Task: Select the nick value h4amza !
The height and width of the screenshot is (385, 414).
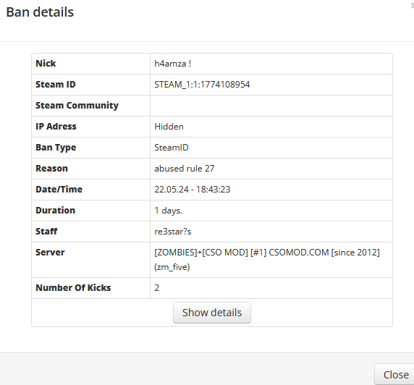Action: tap(173, 64)
